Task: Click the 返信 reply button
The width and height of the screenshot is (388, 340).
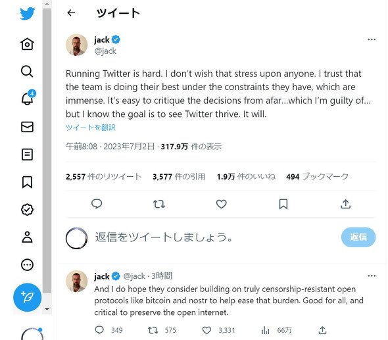Action: (x=358, y=237)
